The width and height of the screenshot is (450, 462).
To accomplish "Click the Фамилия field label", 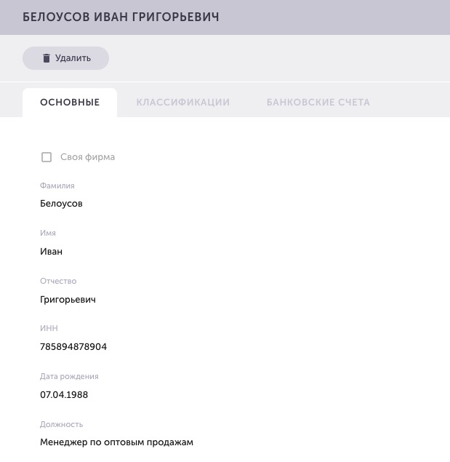I will (x=57, y=186).
